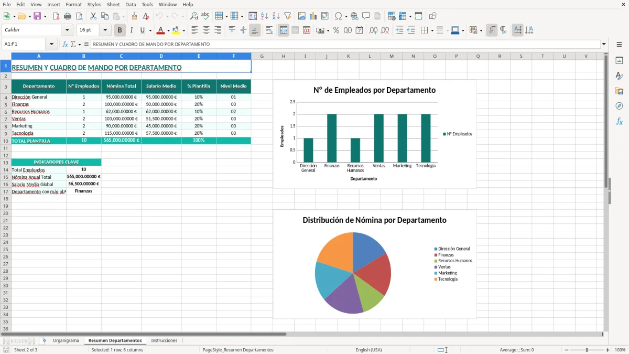This screenshot has height=354, width=629.
Task: Switch to the Instrucciones sheet tab
Action: tap(164, 341)
